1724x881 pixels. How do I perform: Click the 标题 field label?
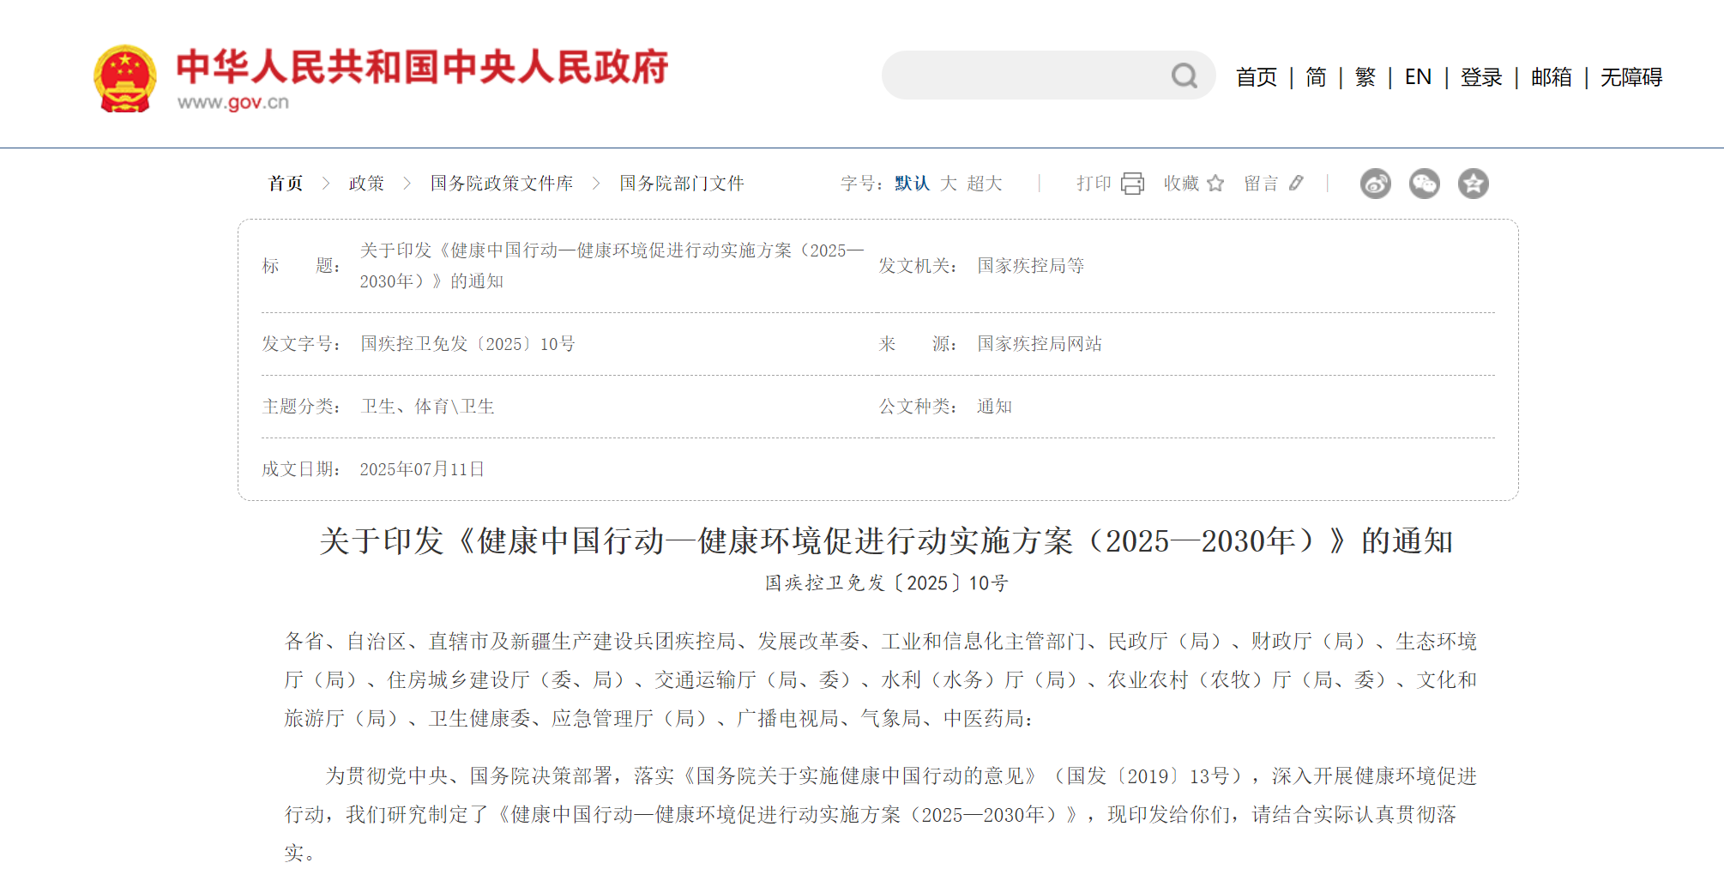(301, 266)
